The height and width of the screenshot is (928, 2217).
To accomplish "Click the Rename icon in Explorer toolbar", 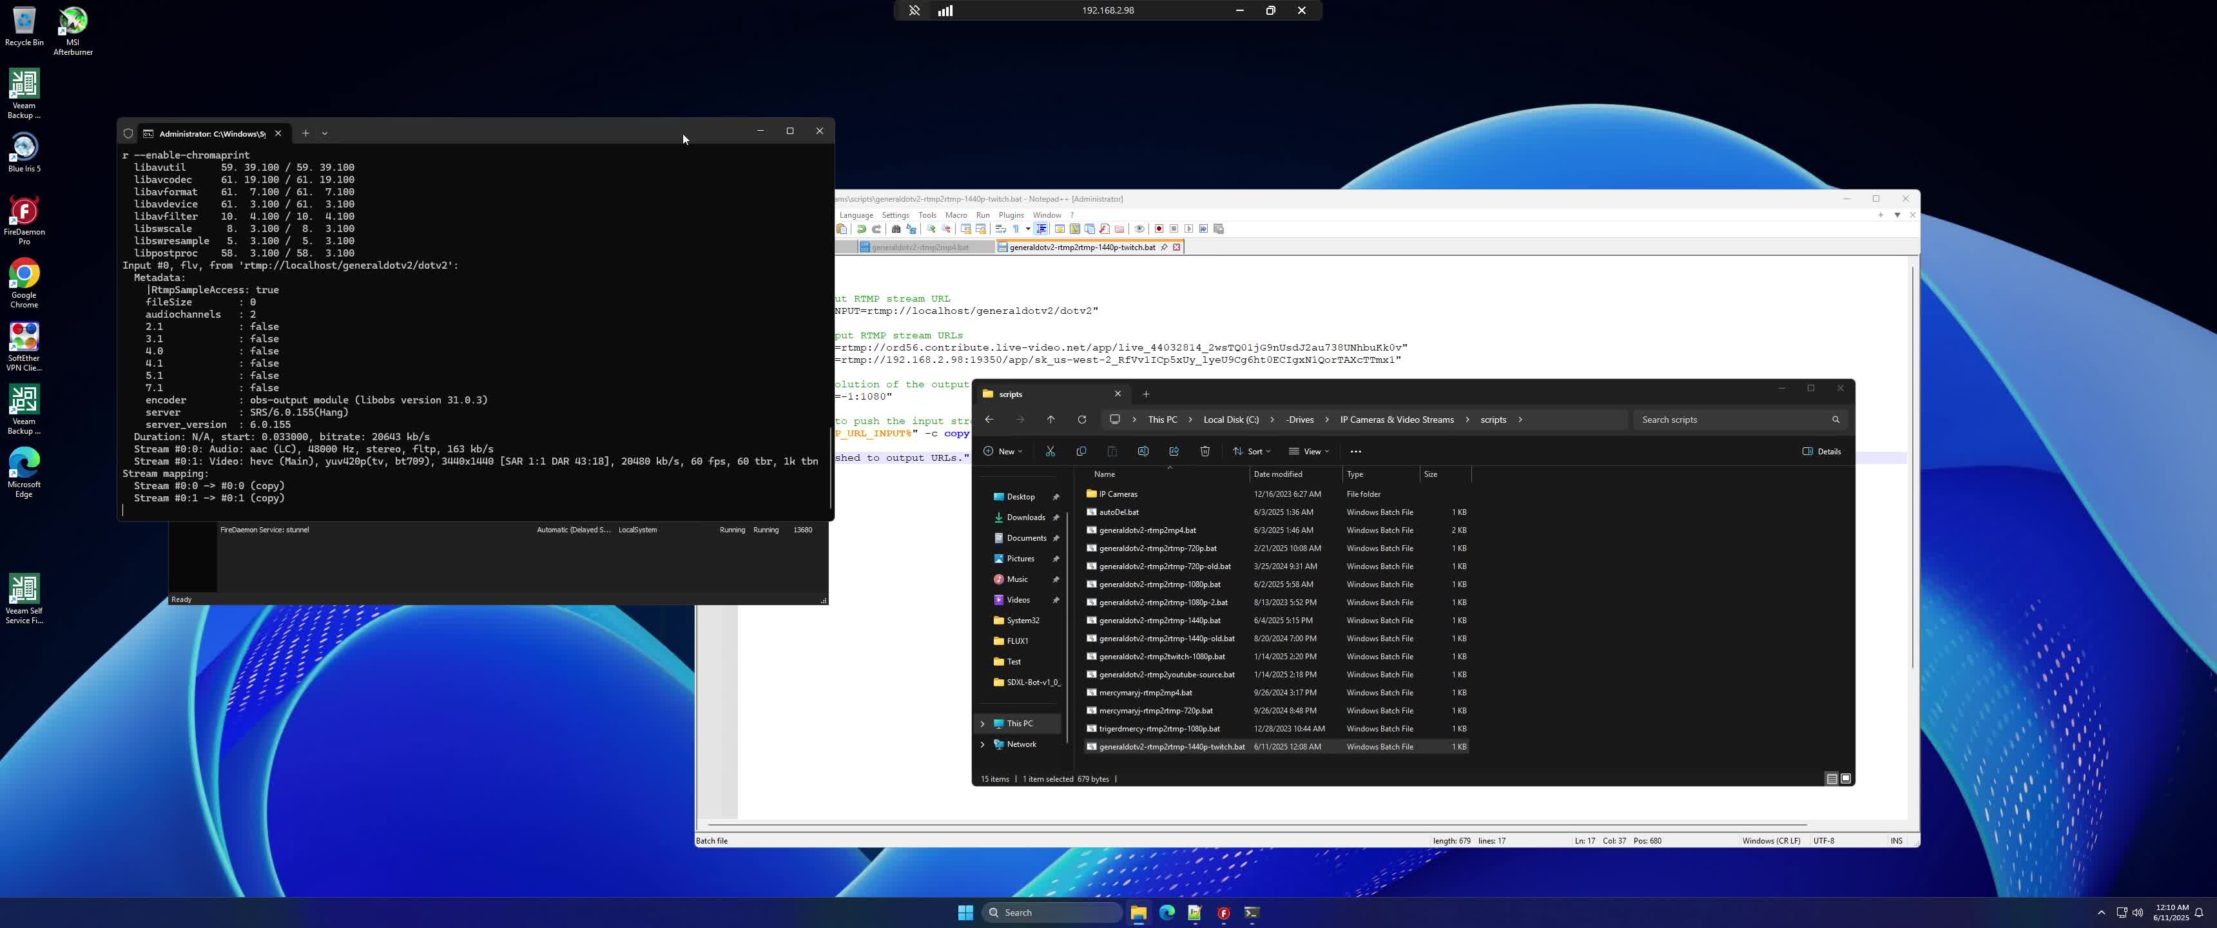I will click(x=1143, y=451).
